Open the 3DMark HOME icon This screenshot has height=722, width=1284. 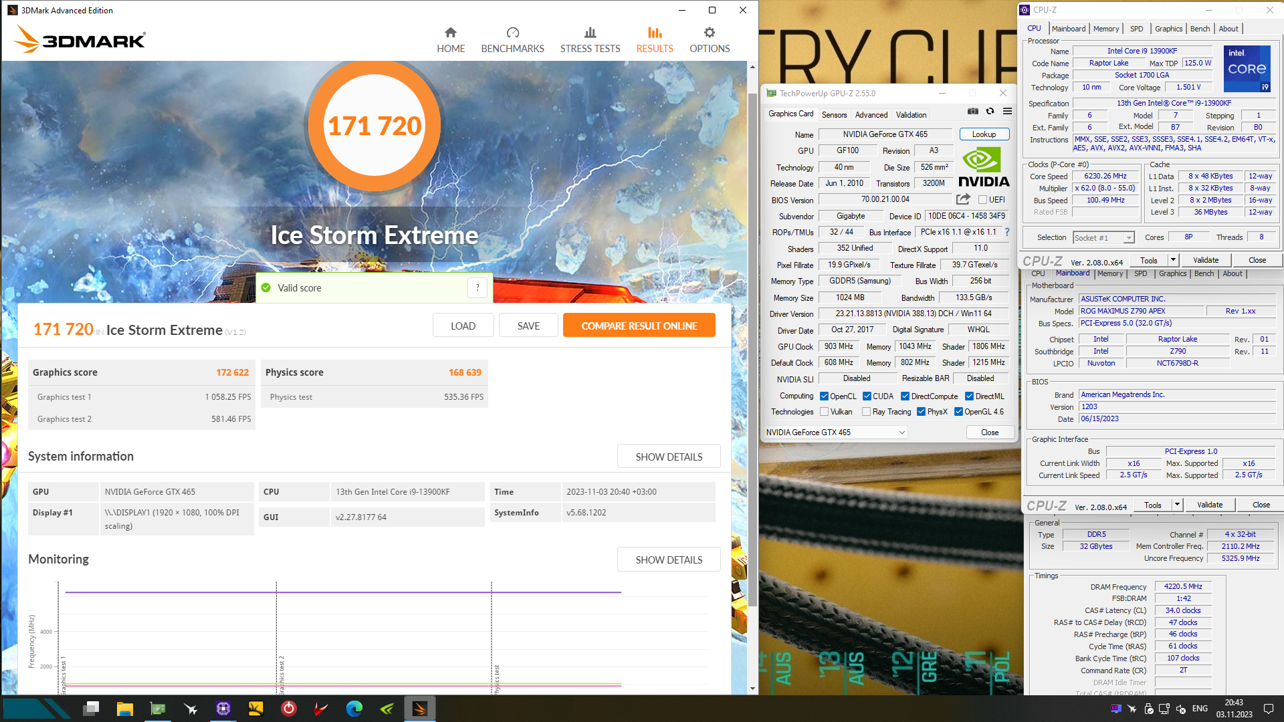451,33
